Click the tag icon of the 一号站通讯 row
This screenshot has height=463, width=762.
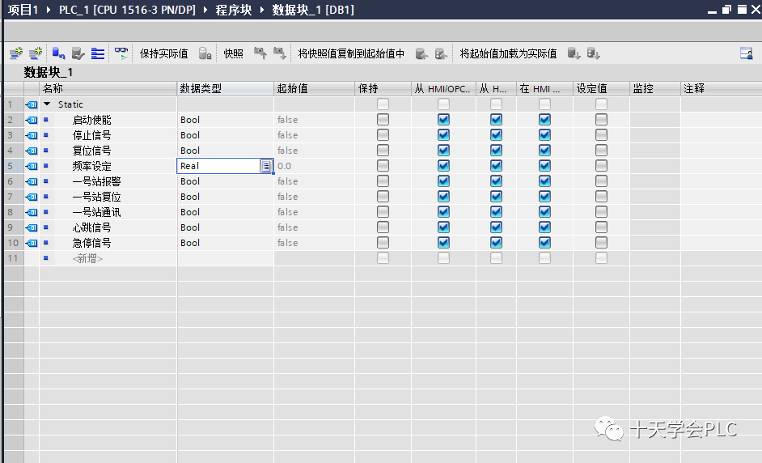32,212
